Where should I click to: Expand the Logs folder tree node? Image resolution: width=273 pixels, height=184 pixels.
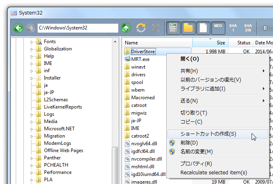31,115
